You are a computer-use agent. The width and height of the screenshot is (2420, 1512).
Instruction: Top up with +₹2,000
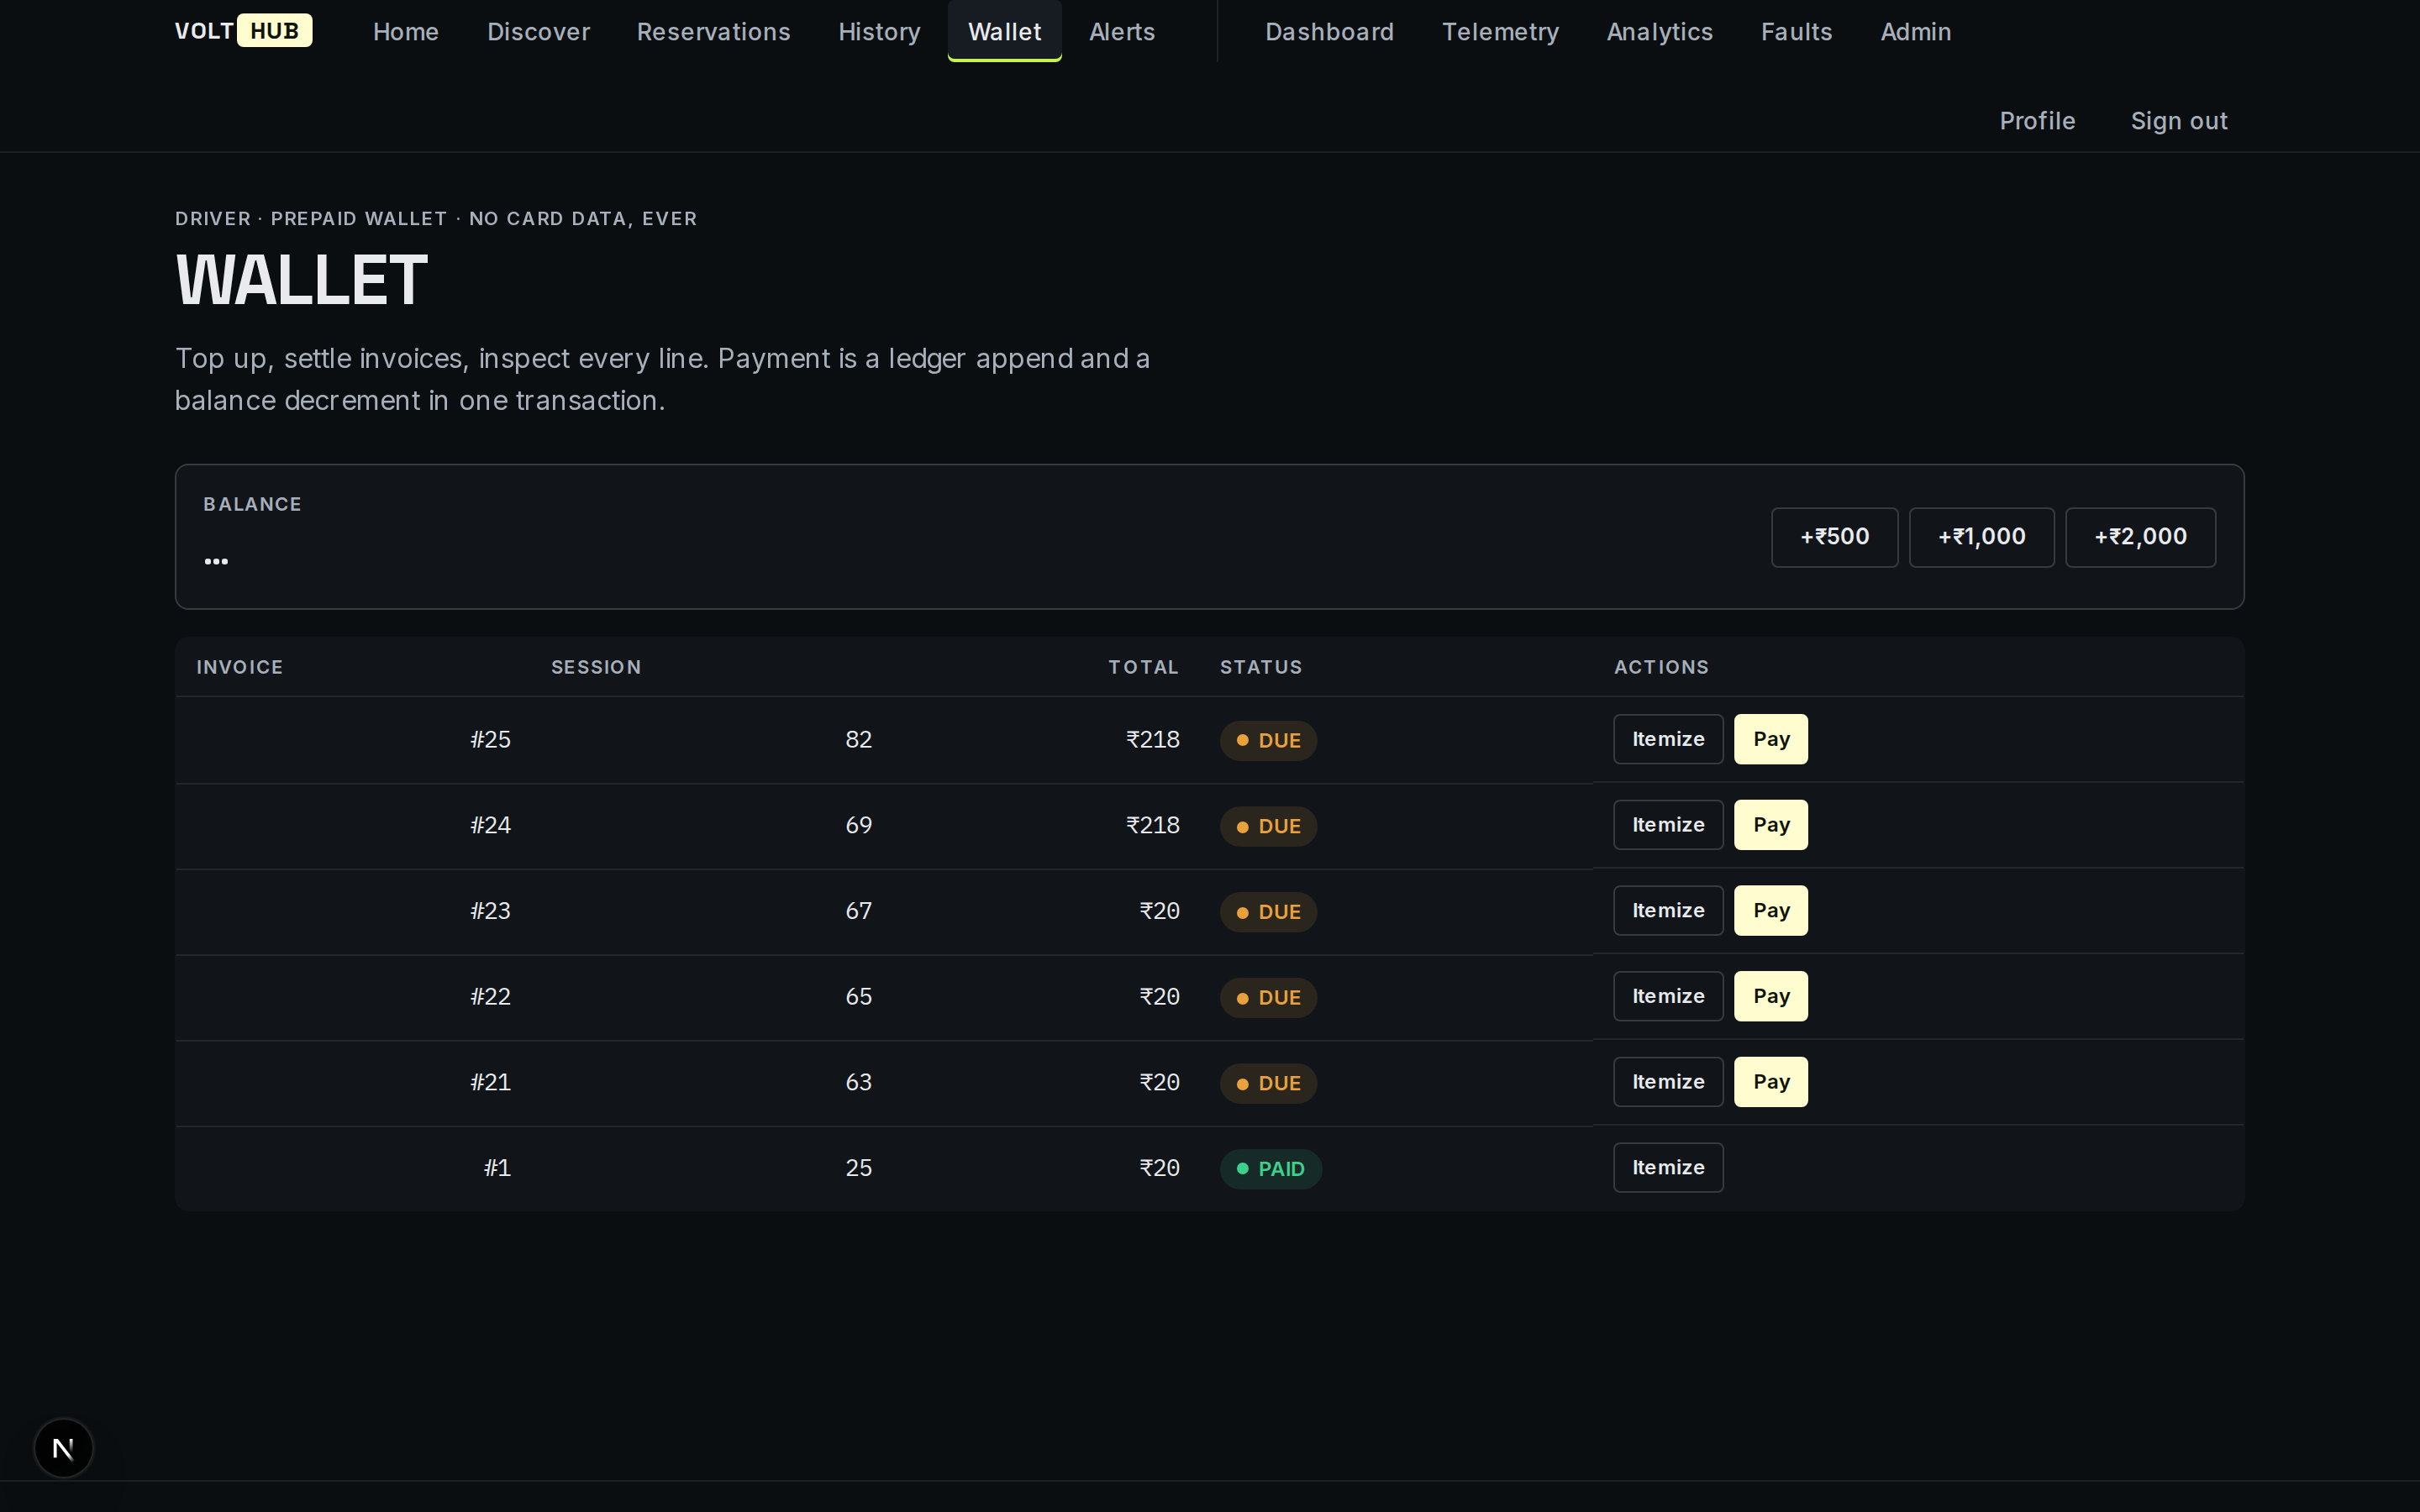[2140, 537]
